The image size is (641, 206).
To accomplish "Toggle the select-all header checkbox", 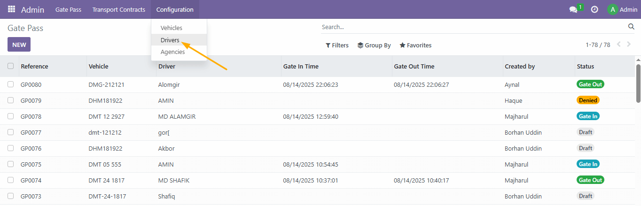I will [11, 66].
